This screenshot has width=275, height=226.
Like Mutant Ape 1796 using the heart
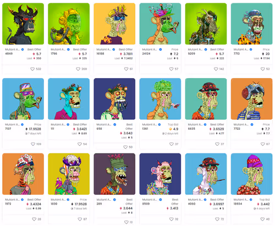(x=78, y=69)
